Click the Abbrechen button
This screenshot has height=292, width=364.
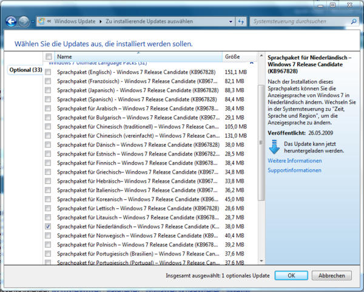click(331, 276)
